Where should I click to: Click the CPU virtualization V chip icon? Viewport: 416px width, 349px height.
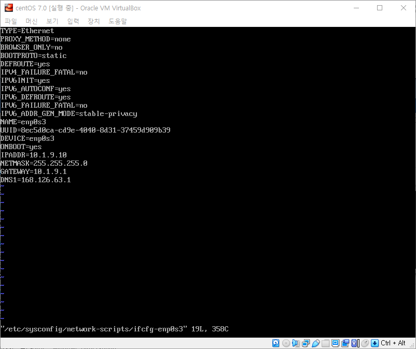click(355, 343)
